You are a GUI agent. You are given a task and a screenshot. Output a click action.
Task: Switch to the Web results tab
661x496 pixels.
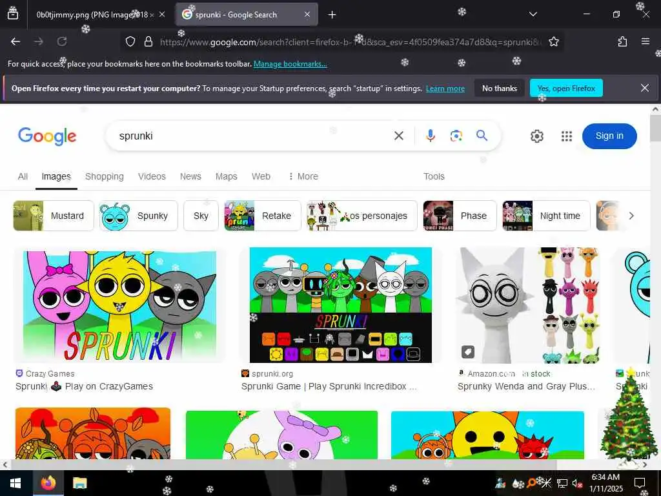[x=261, y=176]
